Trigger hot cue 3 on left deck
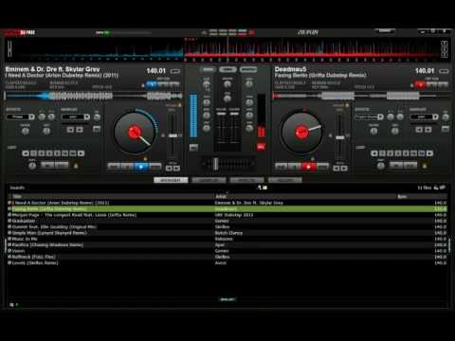This screenshot has width=455, height=341. (174, 84)
